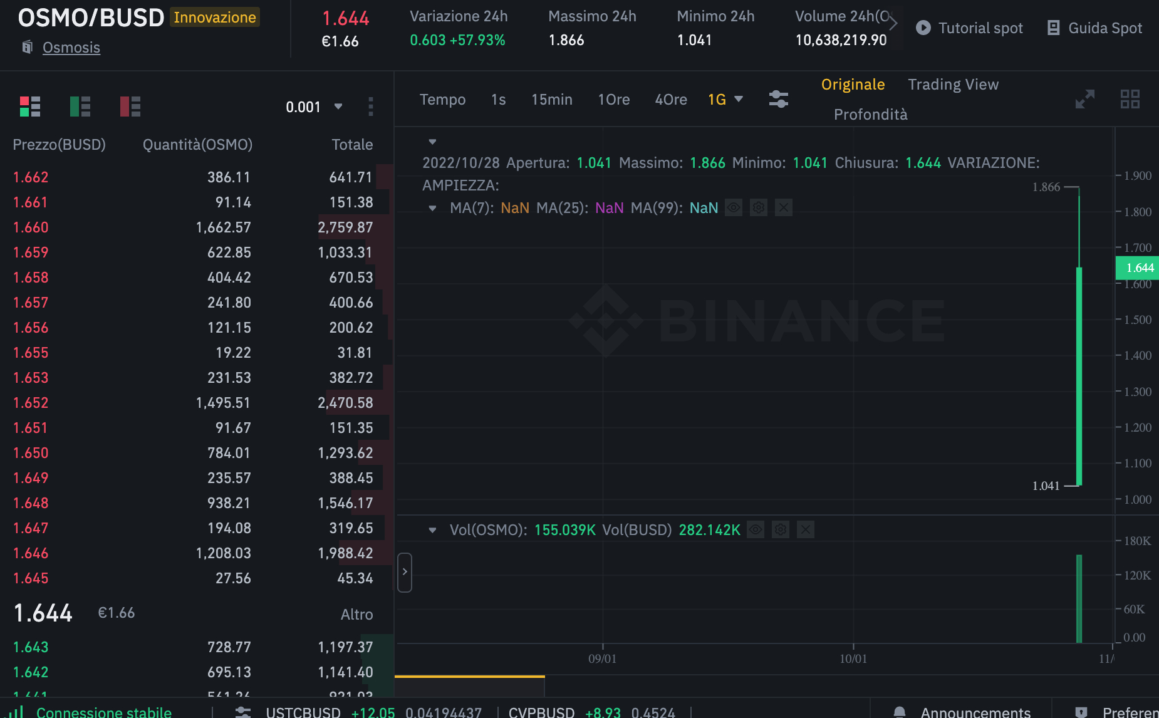Click Connessione stabile status text
Screen dimensions: 1159x718
tap(104, 712)
